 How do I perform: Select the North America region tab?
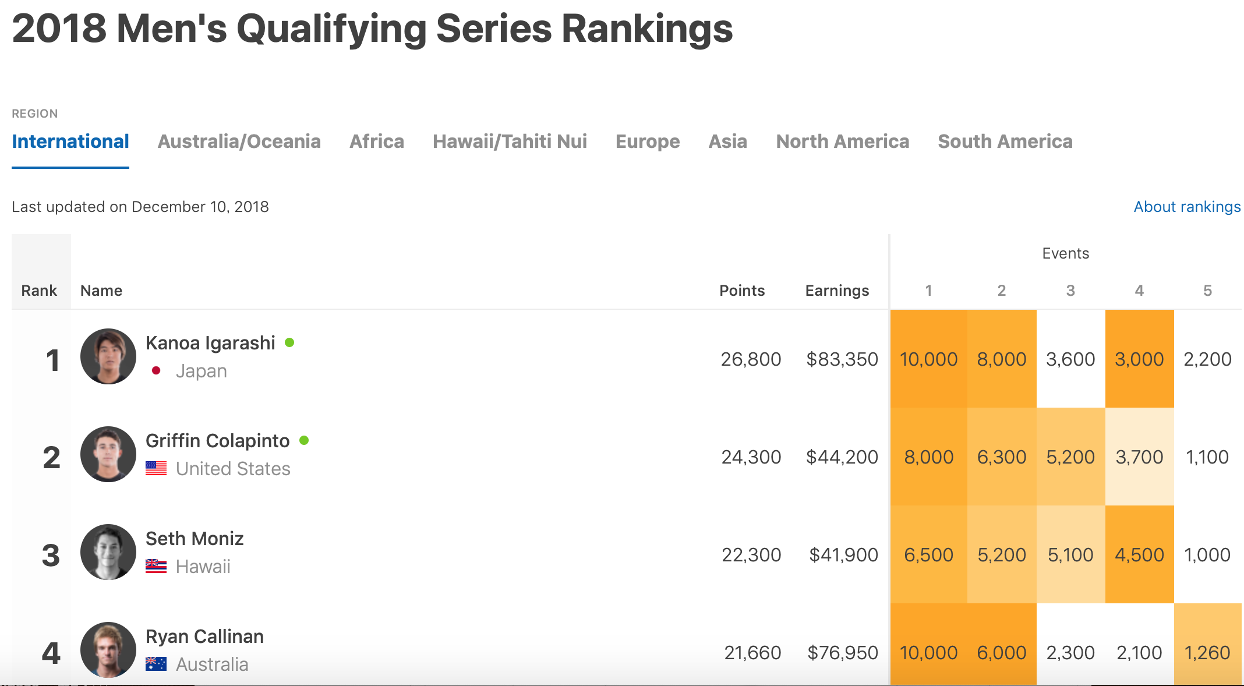(842, 142)
